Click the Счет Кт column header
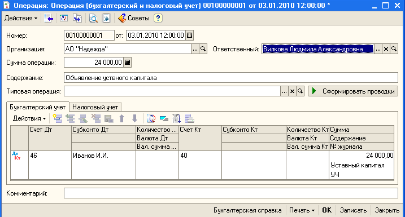 click(200, 138)
